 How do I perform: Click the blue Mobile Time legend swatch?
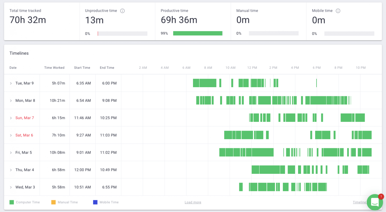coord(95,202)
